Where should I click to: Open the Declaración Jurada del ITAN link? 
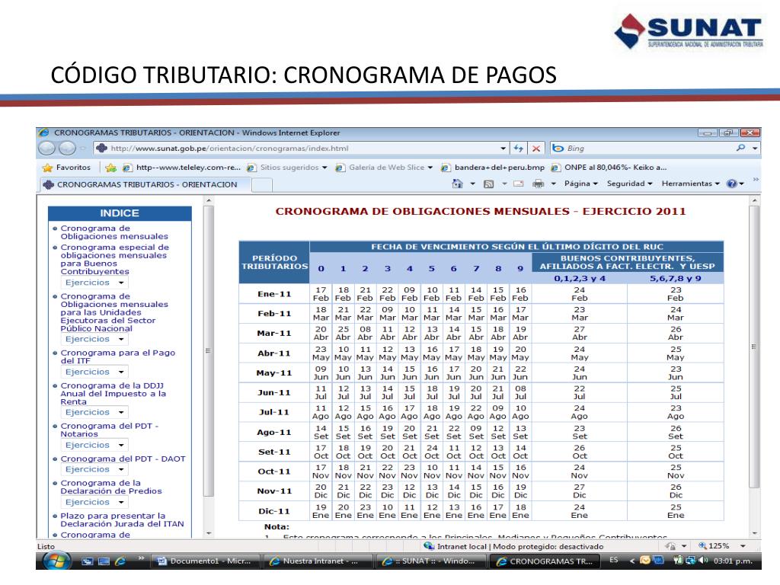tap(123, 519)
